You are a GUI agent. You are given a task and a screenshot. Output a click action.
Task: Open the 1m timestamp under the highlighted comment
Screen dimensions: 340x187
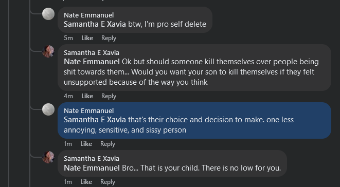(68, 144)
